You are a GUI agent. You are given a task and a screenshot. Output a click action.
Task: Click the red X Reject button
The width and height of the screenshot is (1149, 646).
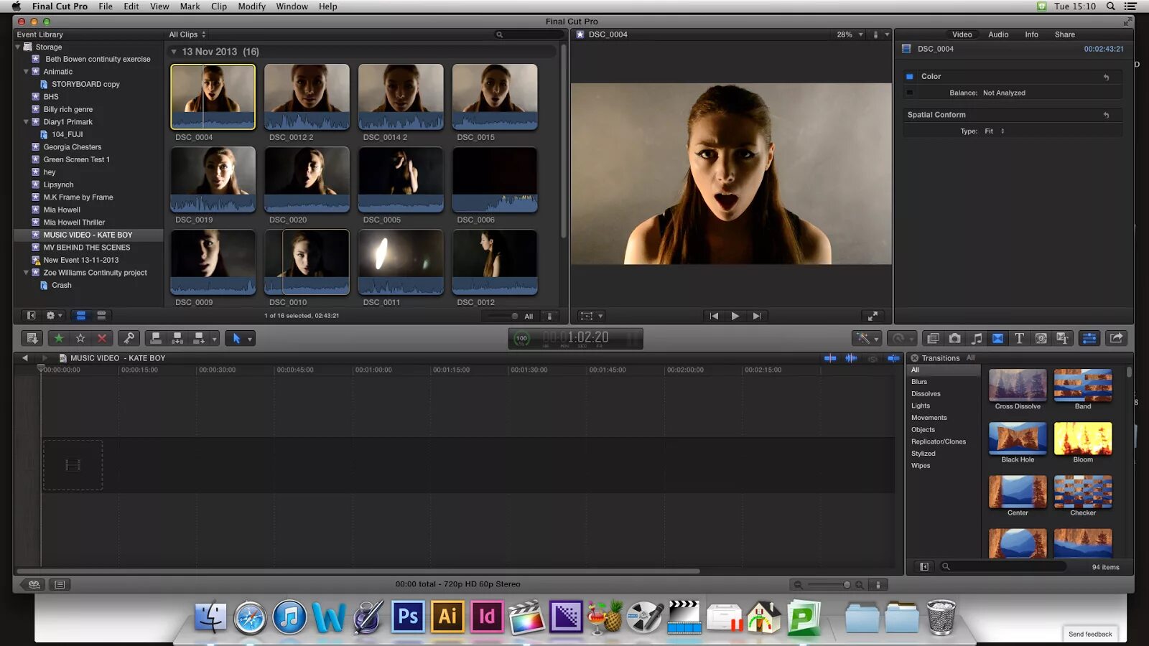point(102,338)
